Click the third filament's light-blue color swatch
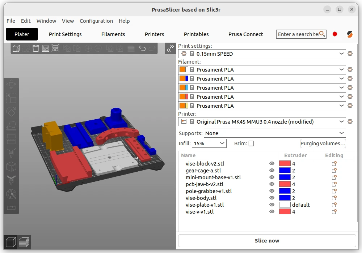The width and height of the screenshot is (362, 253). click(x=187, y=87)
